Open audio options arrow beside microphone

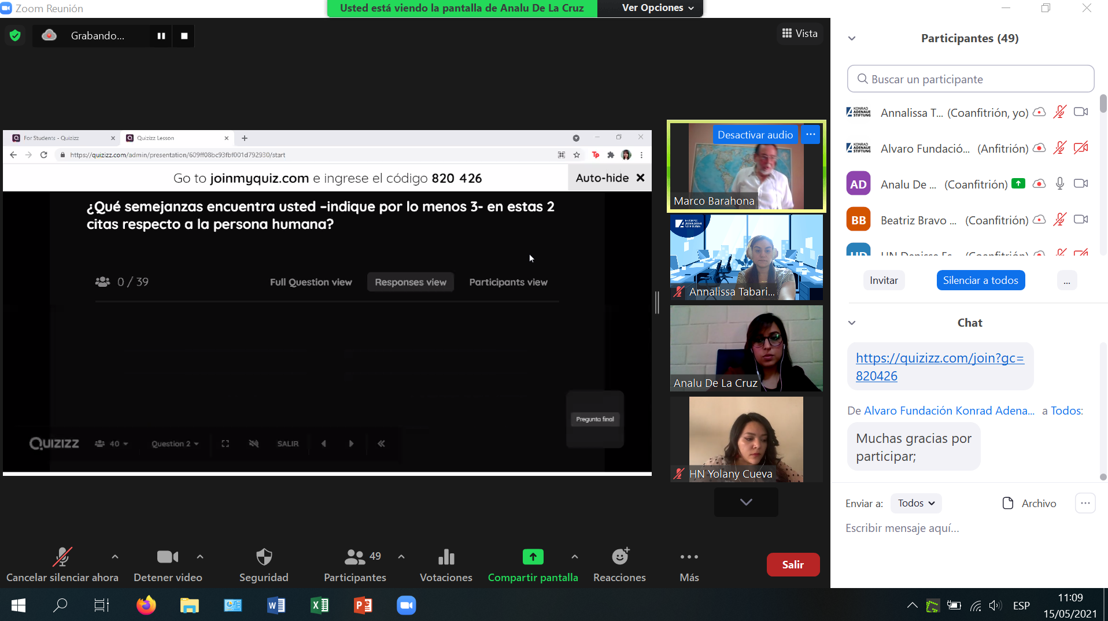pyautogui.click(x=115, y=557)
